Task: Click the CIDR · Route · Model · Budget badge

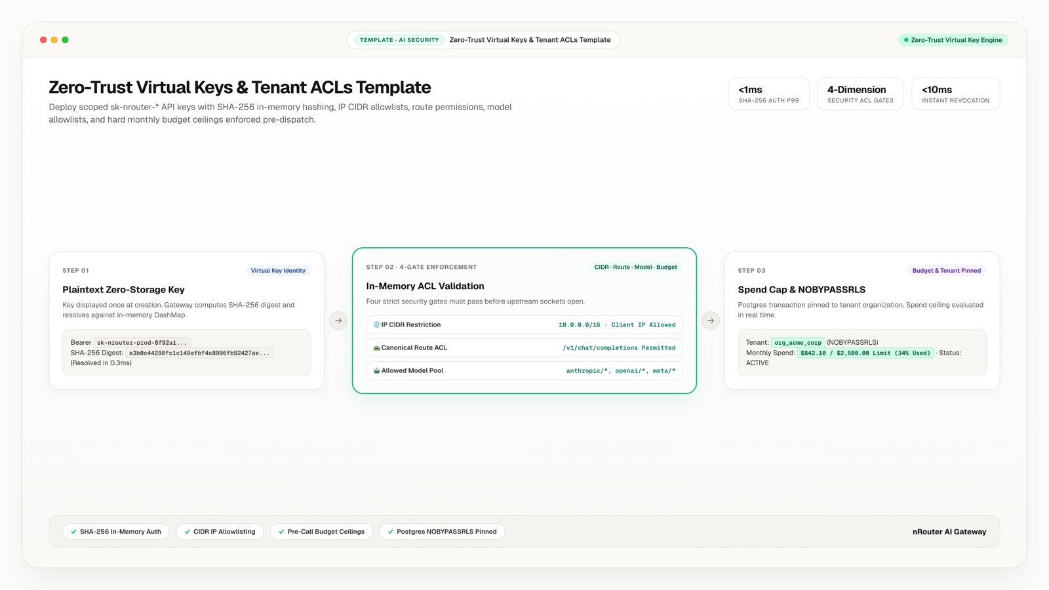Action: point(636,267)
